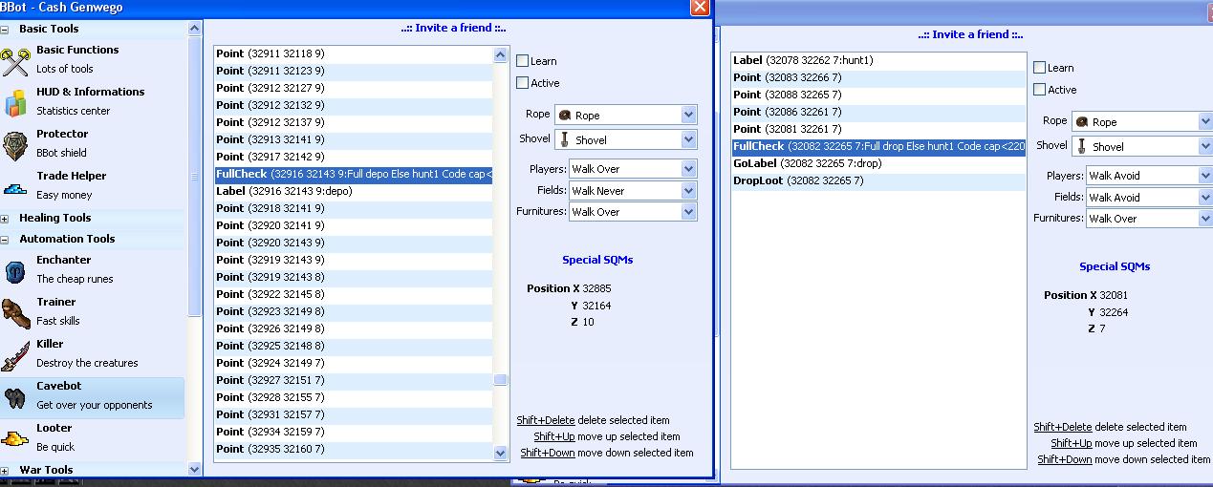Open Basic Functions tools icon

pyautogui.click(x=16, y=61)
